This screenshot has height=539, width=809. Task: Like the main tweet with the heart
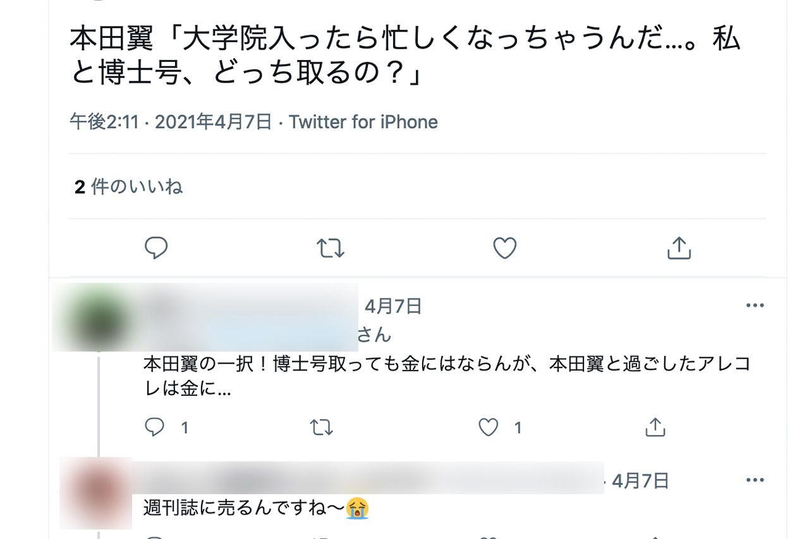point(504,249)
